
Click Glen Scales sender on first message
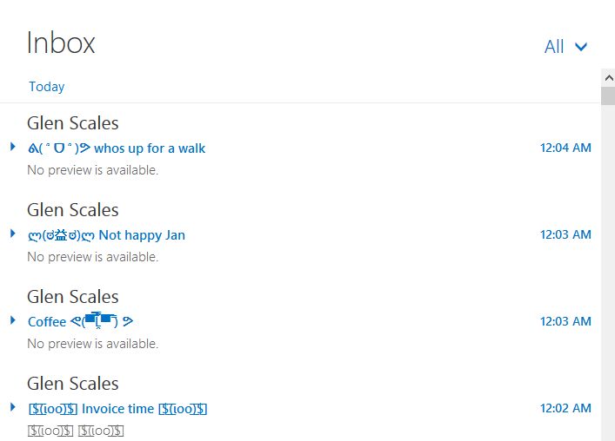pos(73,123)
